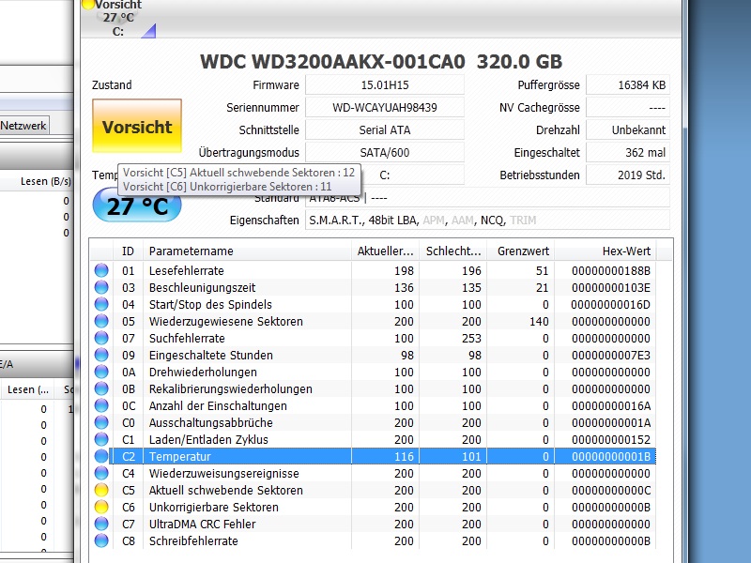
Task: Click the status icon for Drehwiederholungen
Action: (101, 372)
